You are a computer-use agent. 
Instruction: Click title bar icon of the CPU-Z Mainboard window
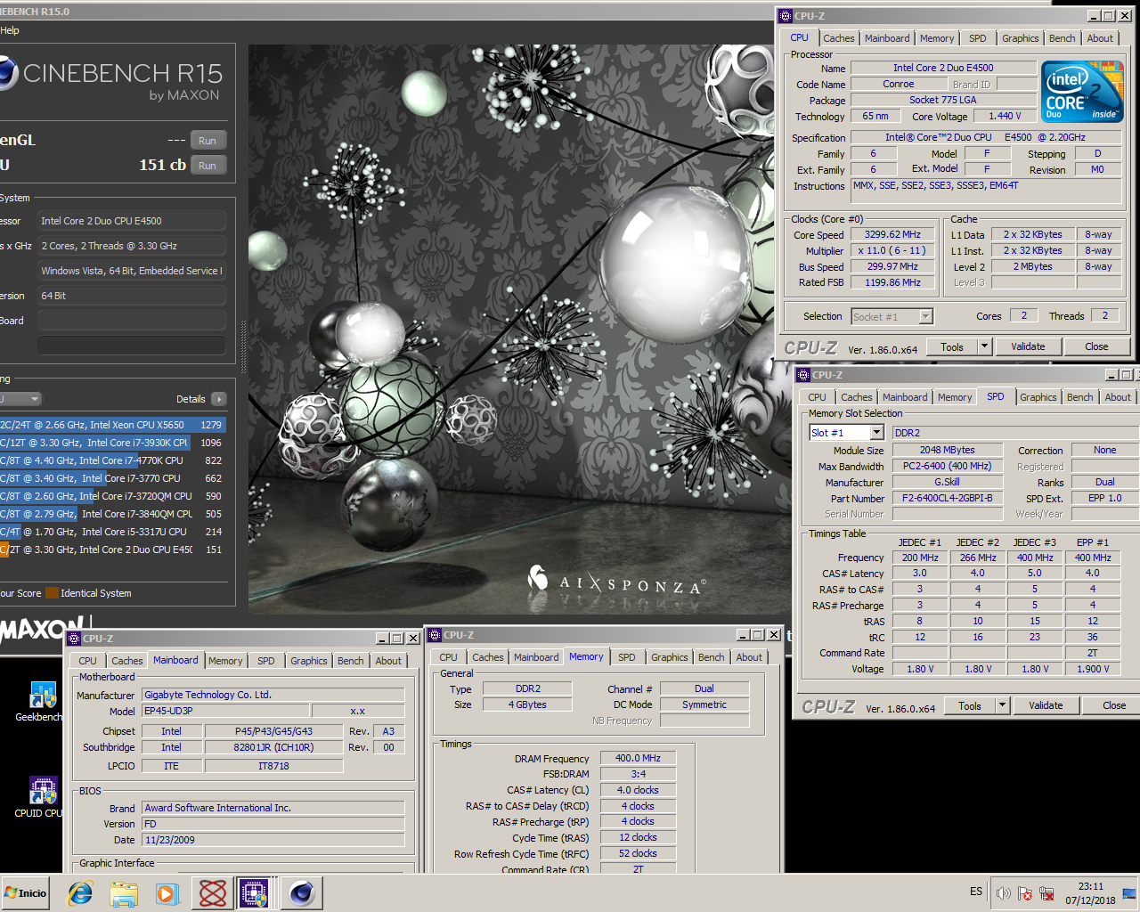74,639
